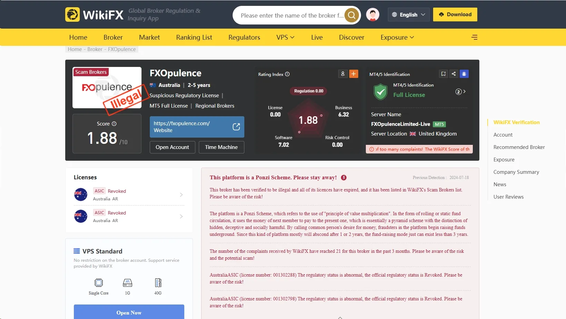Jump to User Reviews section

pos(508,197)
